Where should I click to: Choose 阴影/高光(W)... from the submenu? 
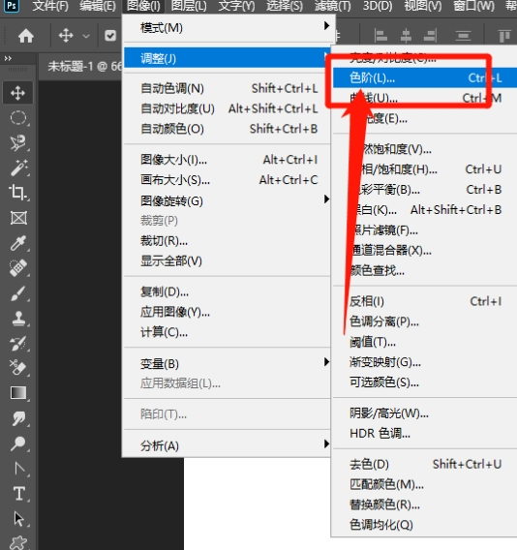(x=425, y=413)
